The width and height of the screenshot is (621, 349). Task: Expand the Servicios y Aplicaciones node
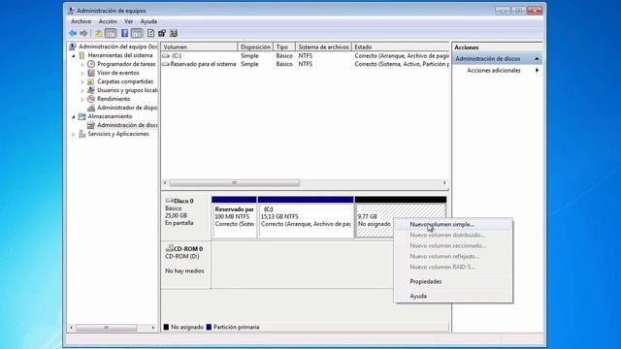pyautogui.click(x=74, y=134)
